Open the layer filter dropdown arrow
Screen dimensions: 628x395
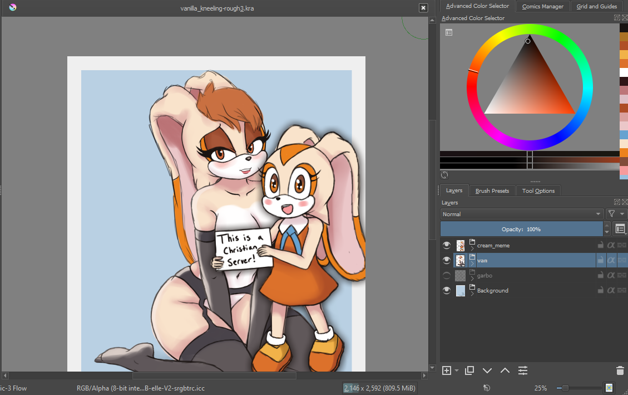click(x=622, y=214)
